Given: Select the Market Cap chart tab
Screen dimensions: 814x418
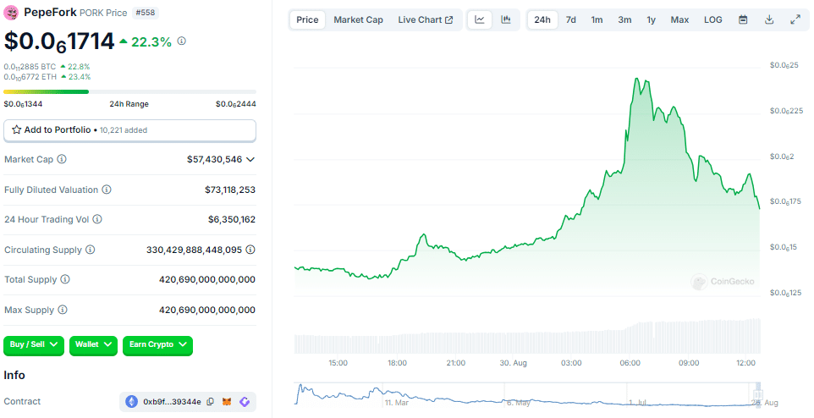Looking at the screenshot, I should tap(358, 19).
